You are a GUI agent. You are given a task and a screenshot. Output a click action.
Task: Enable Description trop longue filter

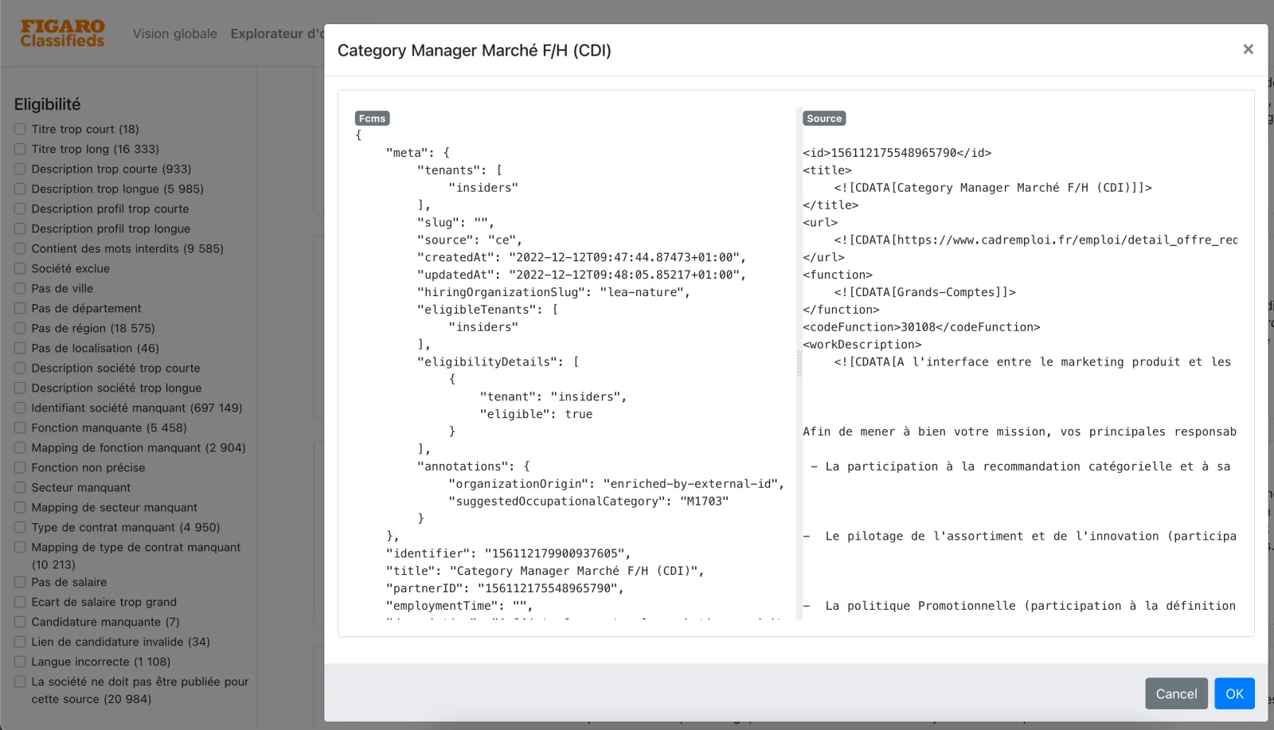(x=20, y=189)
